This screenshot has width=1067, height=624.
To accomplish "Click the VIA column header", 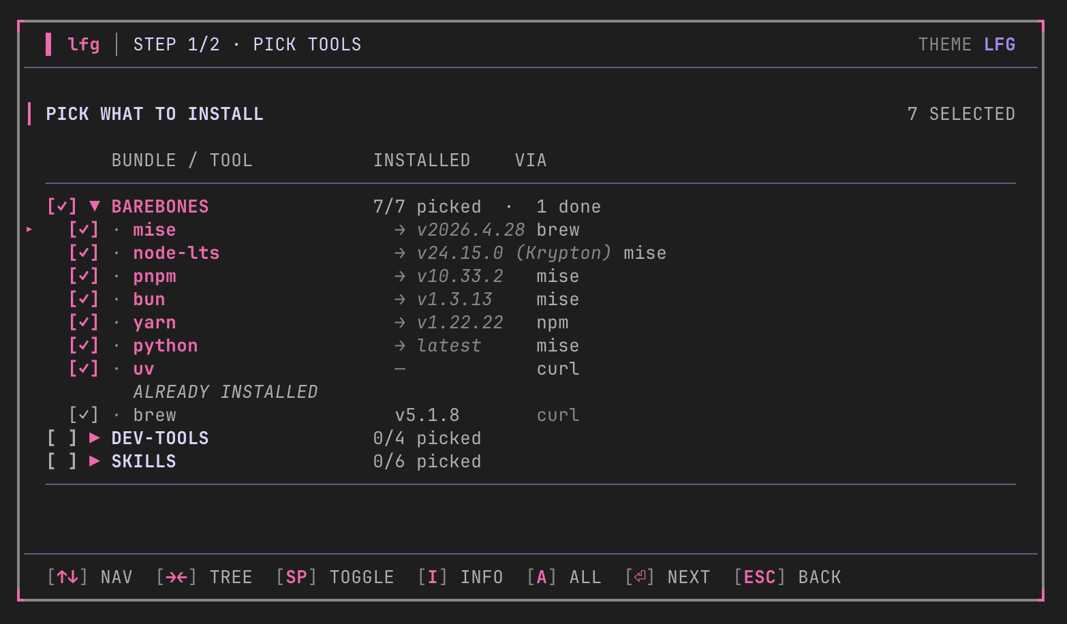I will pyautogui.click(x=531, y=160).
